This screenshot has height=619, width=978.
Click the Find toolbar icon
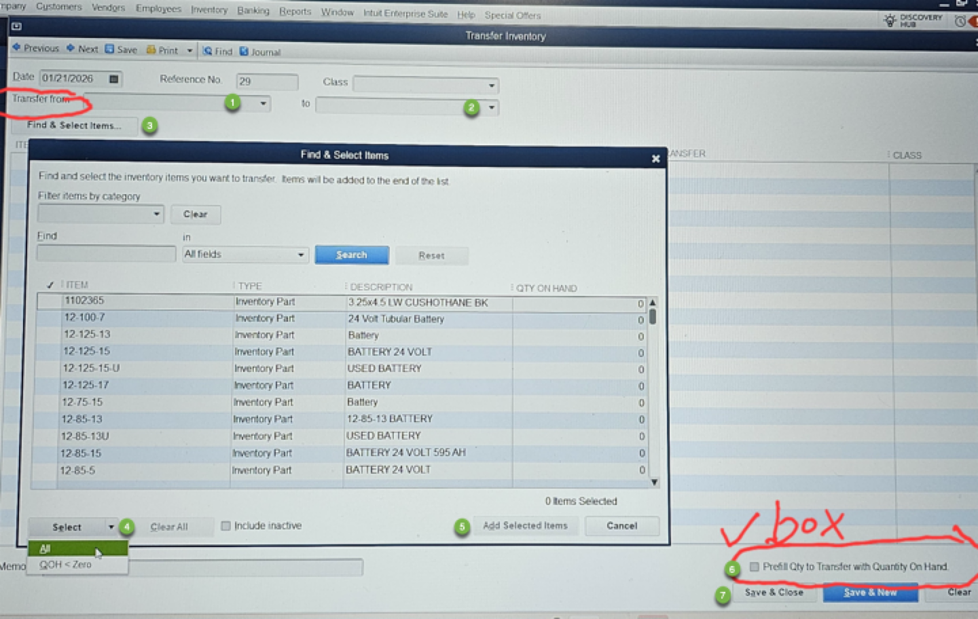tap(217, 51)
